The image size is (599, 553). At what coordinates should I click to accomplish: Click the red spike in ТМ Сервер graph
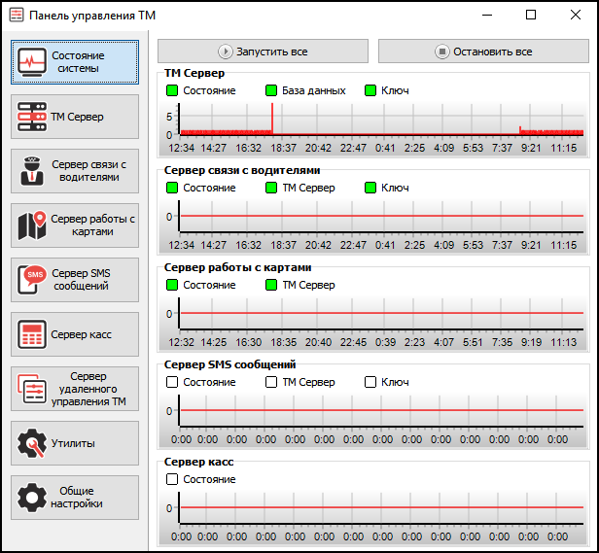coord(272,119)
